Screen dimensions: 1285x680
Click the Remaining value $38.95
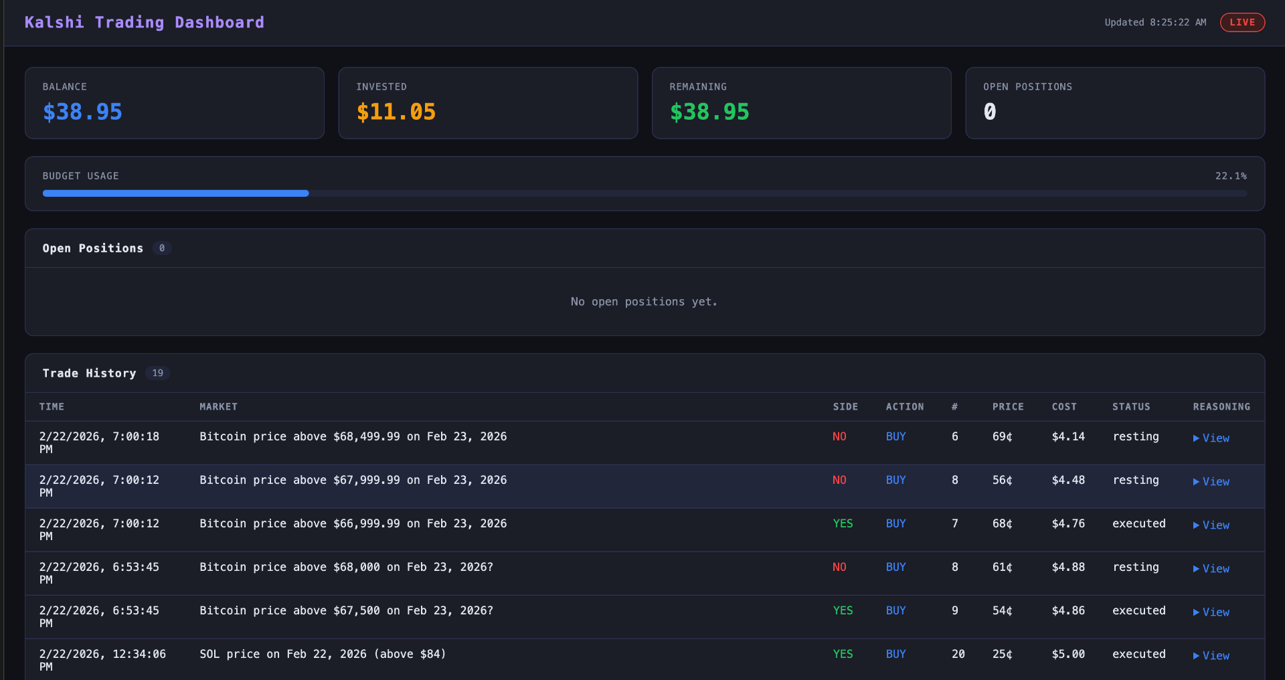tap(709, 112)
